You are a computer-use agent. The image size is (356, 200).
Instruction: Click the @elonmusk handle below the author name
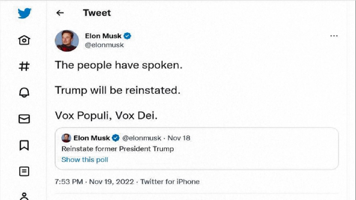104,45
